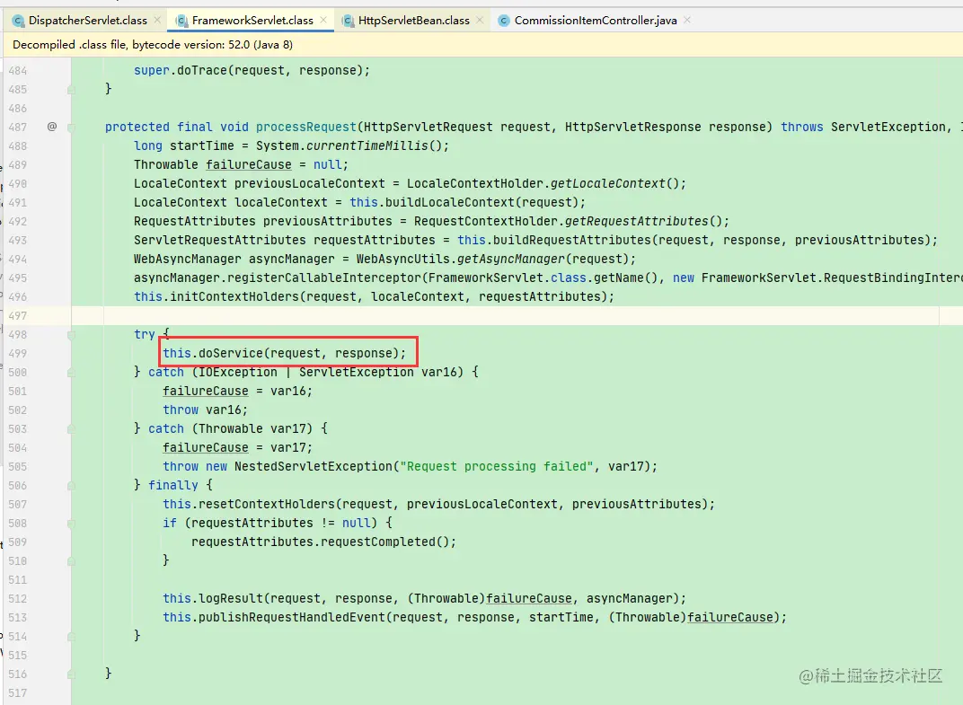Click 'getAsyncManager' call on line 494
Image resolution: width=963 pixels, height=705 pixels.
[x=511, y=260]
